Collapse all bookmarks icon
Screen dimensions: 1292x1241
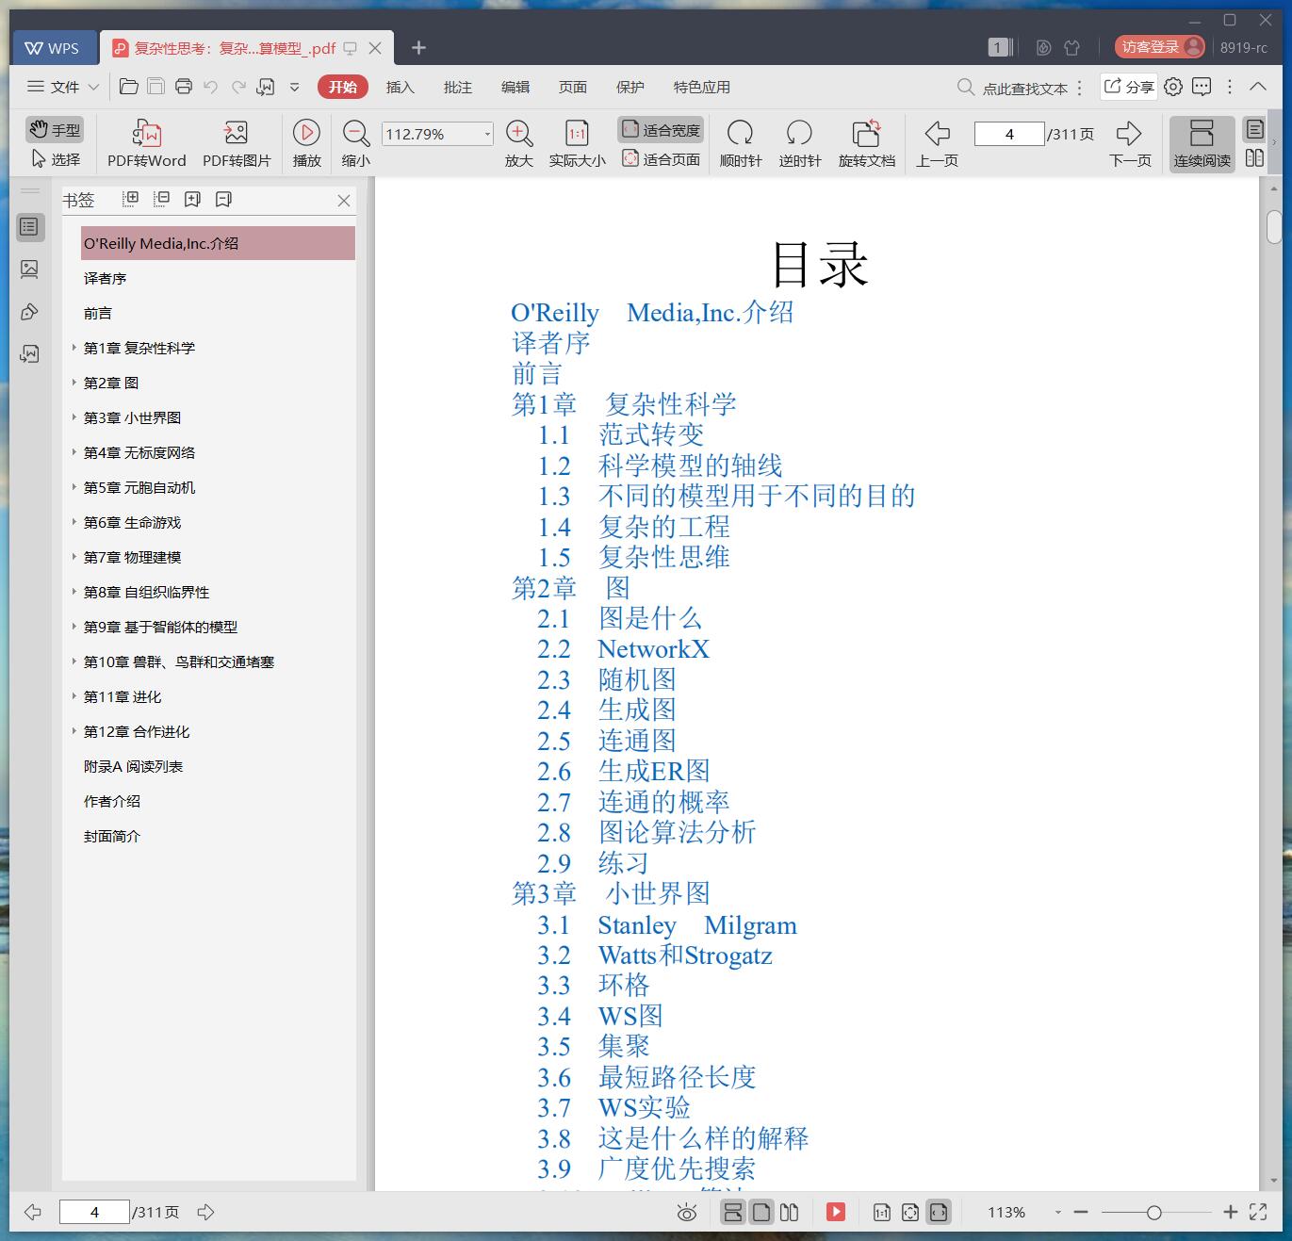point(162,199)
